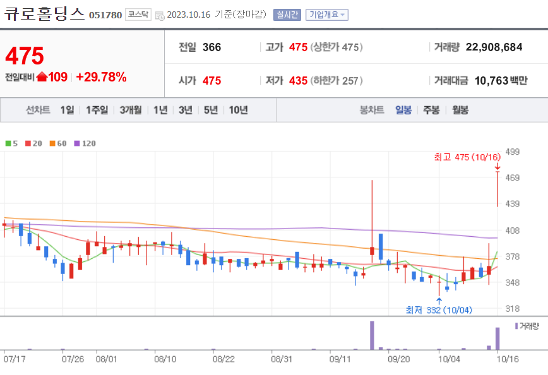The image size is (548, 375).
Task: Click the stock code 051780
Action: (x=105, y=15)
